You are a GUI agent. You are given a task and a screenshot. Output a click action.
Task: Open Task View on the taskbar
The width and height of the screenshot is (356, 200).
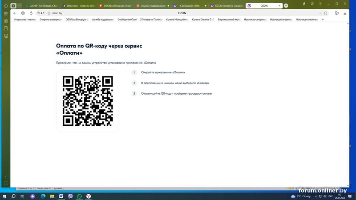(22, 196)
